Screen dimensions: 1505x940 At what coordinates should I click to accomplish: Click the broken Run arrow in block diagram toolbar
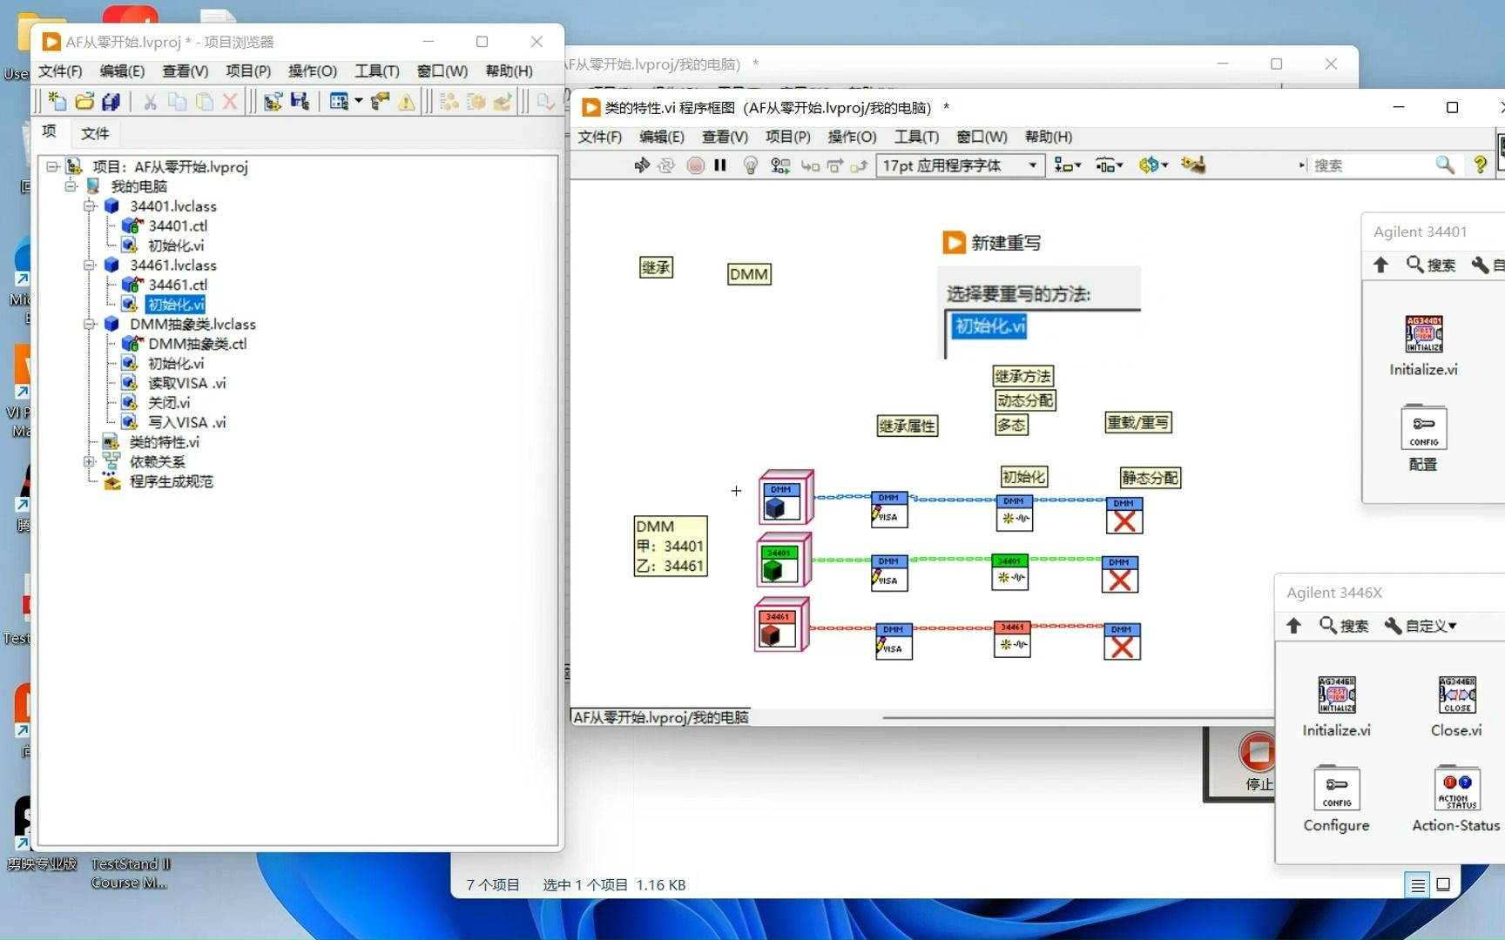(x=642, y=165)
